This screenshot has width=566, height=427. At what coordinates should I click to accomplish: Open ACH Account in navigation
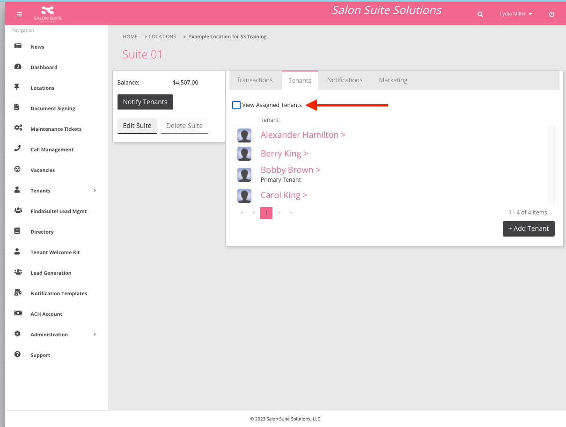pyautogui.click(x=46, y=314)
